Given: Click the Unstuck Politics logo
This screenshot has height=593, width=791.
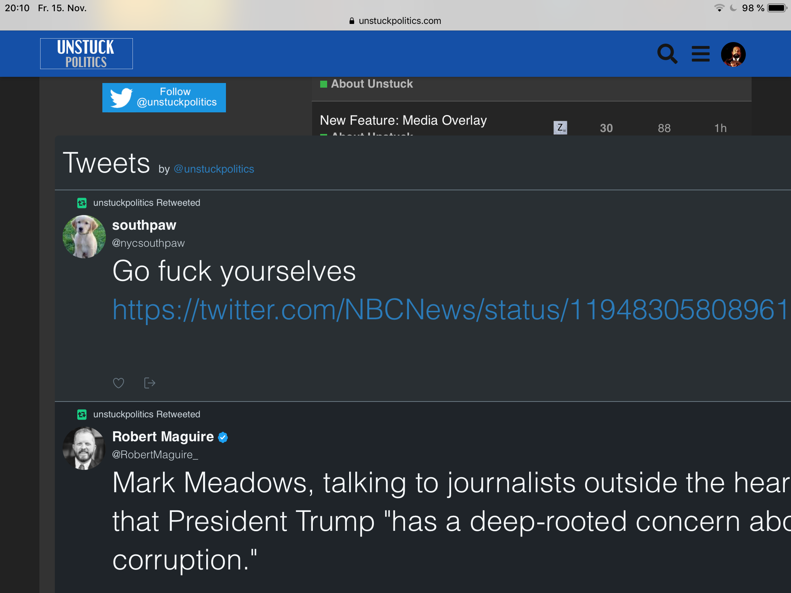Looking at the screenshot, I should pos(87,54).
